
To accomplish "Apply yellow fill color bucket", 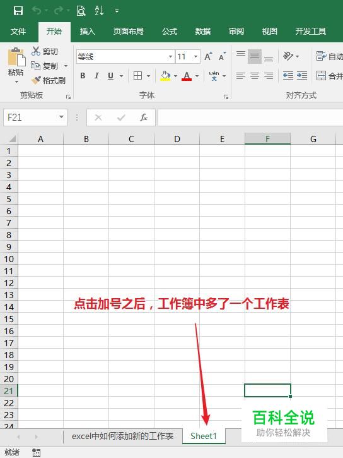I will click(x=165, y=76).
